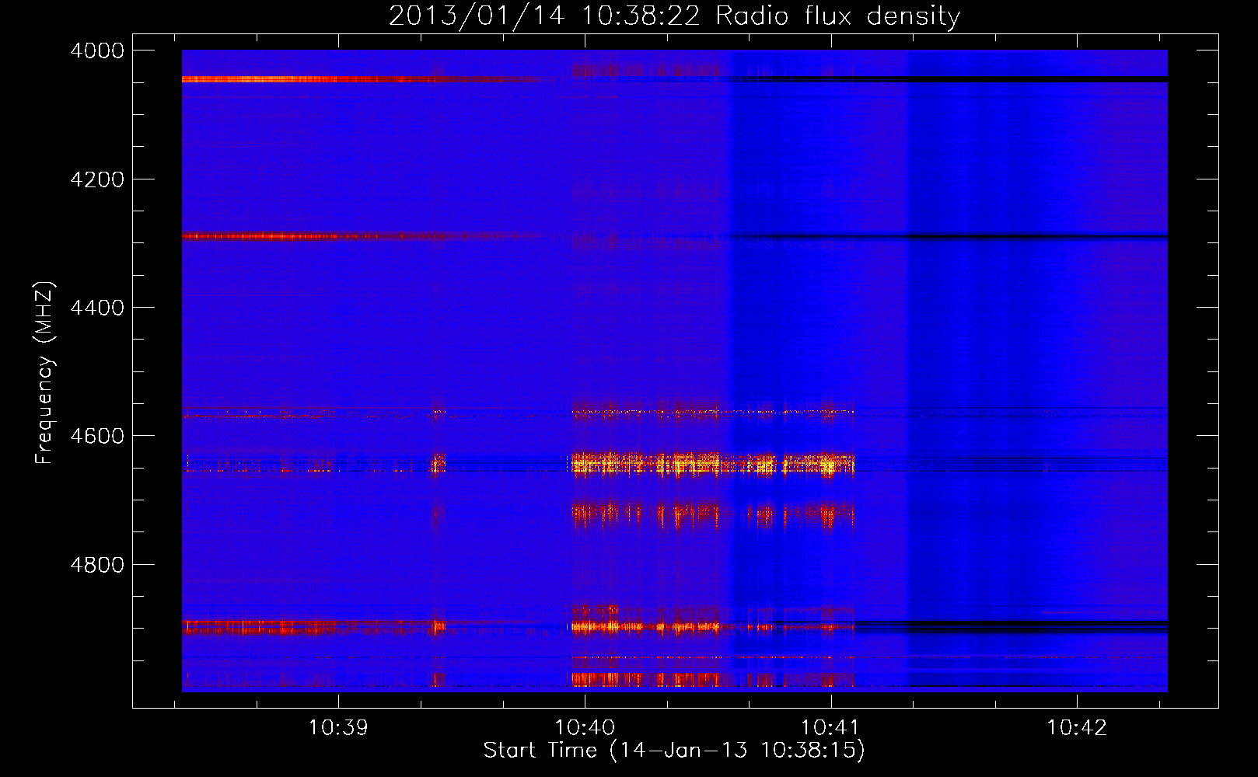This screenshot has height=777, width=1258.
Task: Click the 10:42 time tick label
Action: point(1077,728)
